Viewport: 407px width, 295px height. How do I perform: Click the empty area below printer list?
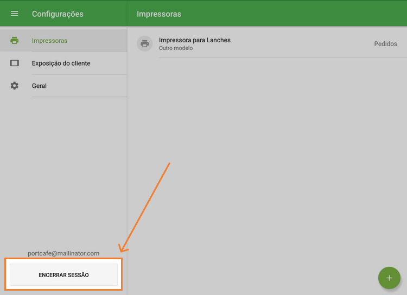[266, 163]
